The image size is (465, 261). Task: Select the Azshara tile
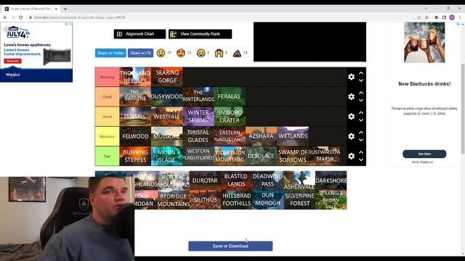pyautogui.click(x=262, y=136)
